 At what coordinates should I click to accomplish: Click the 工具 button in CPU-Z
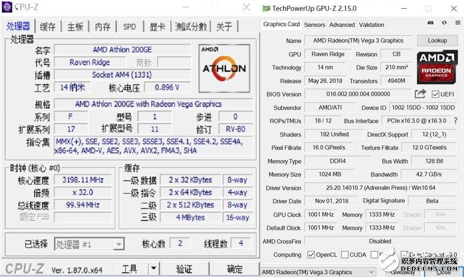coord(129,269)
